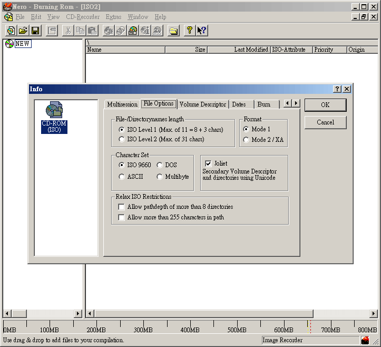Select ISO Level 2 (Max. of 31 chars)

tap(161, 139)
